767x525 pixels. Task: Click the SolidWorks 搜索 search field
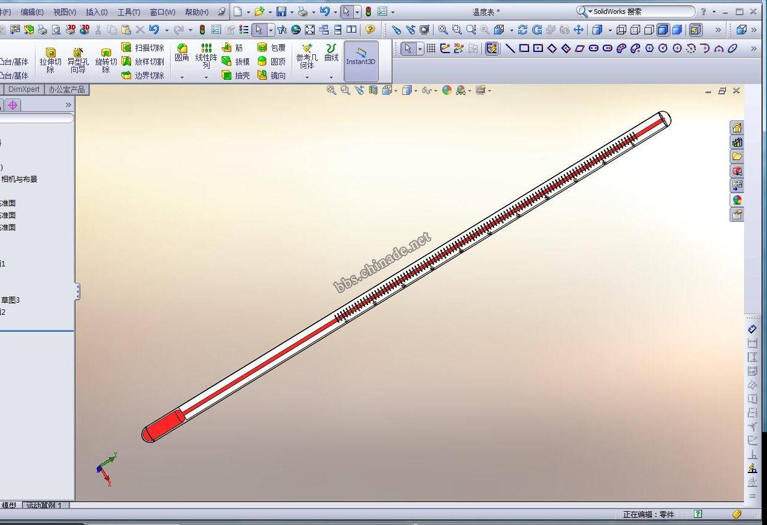pos(635,11)
